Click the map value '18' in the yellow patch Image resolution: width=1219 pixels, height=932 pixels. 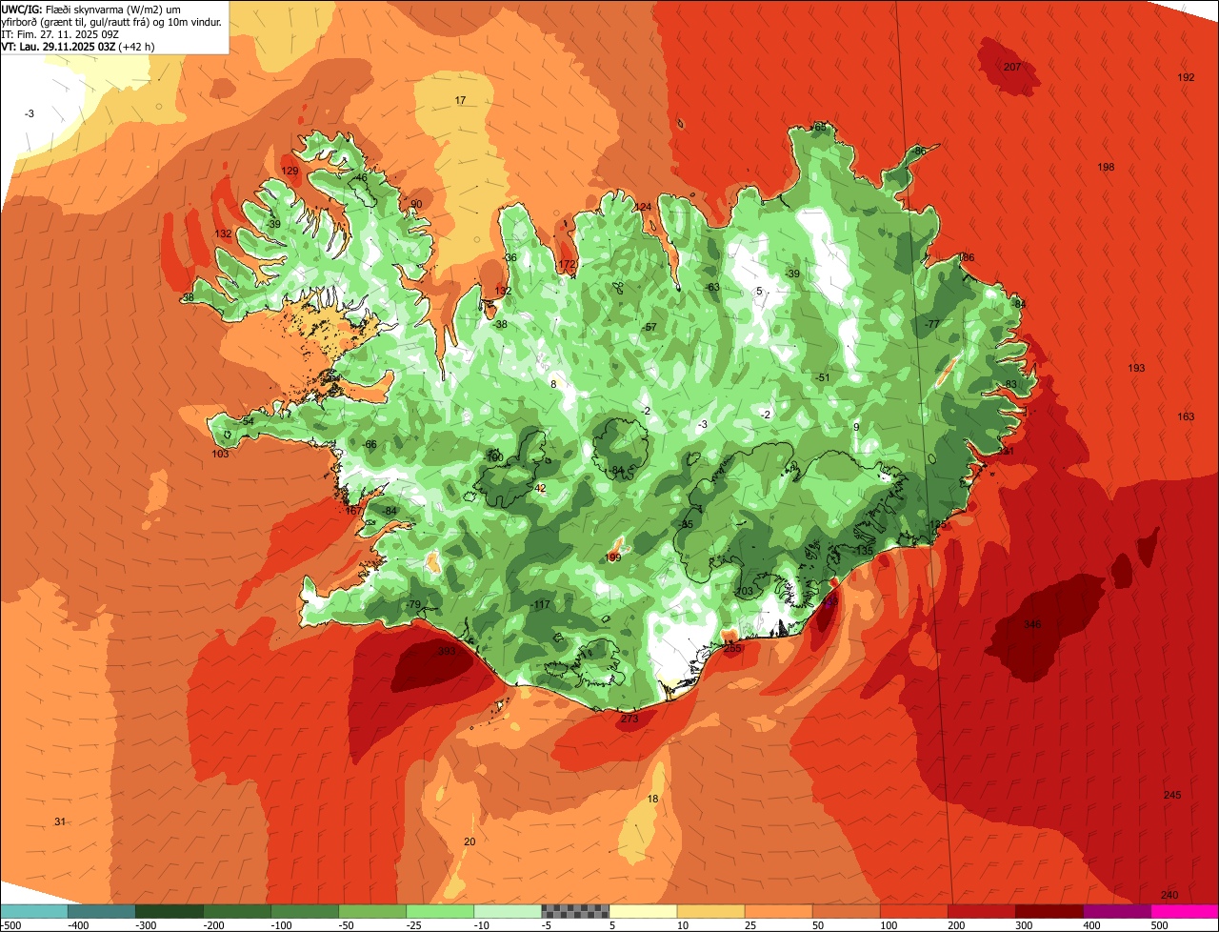pos(652,799)
